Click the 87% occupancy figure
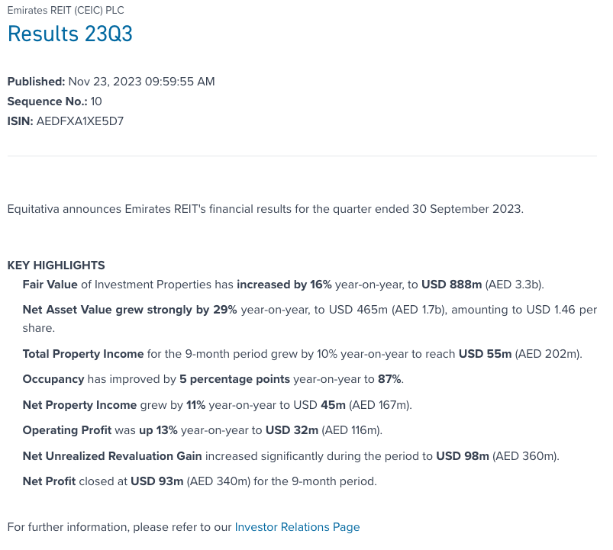The image size is (613, 550). pyautogui.click(x=390, y=379)
